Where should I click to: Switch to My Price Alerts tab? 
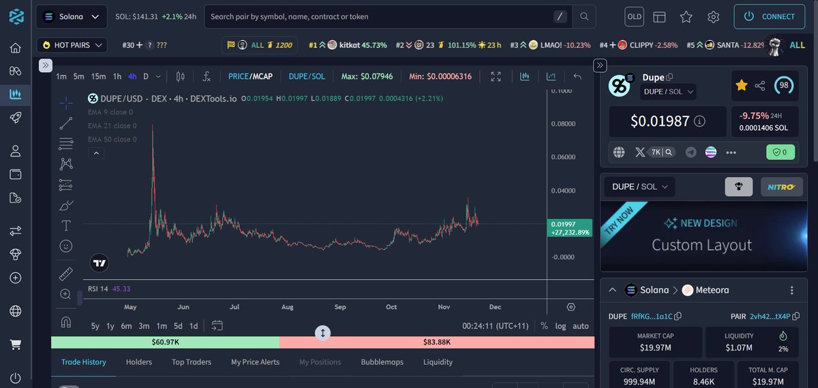pyautogui.click(x=256, y=362)
